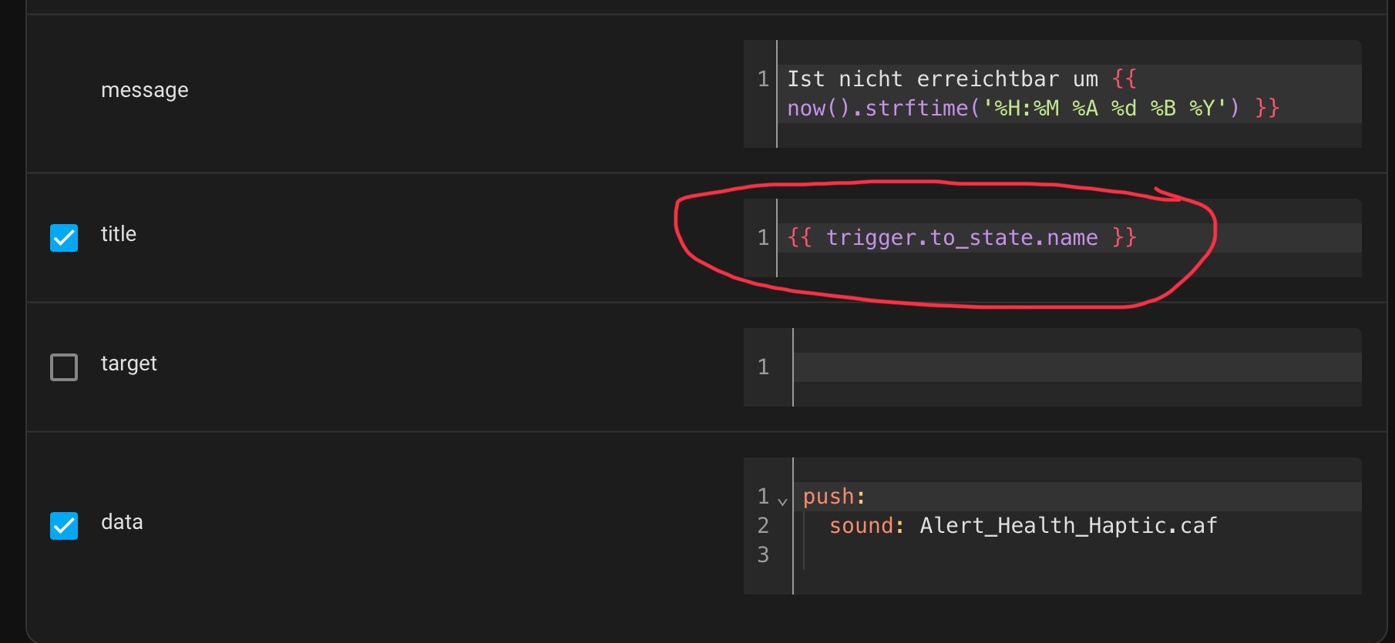Click the "target" field label

coord(129,363)
